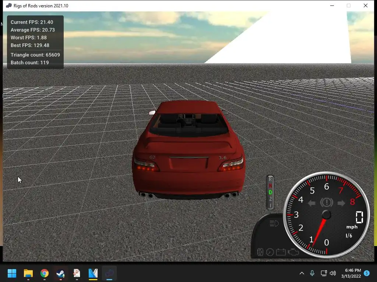Viewport: 377px width, 282px height.
Task: Click the red 7 on the tachometer
Action: [x=341, y=191]
